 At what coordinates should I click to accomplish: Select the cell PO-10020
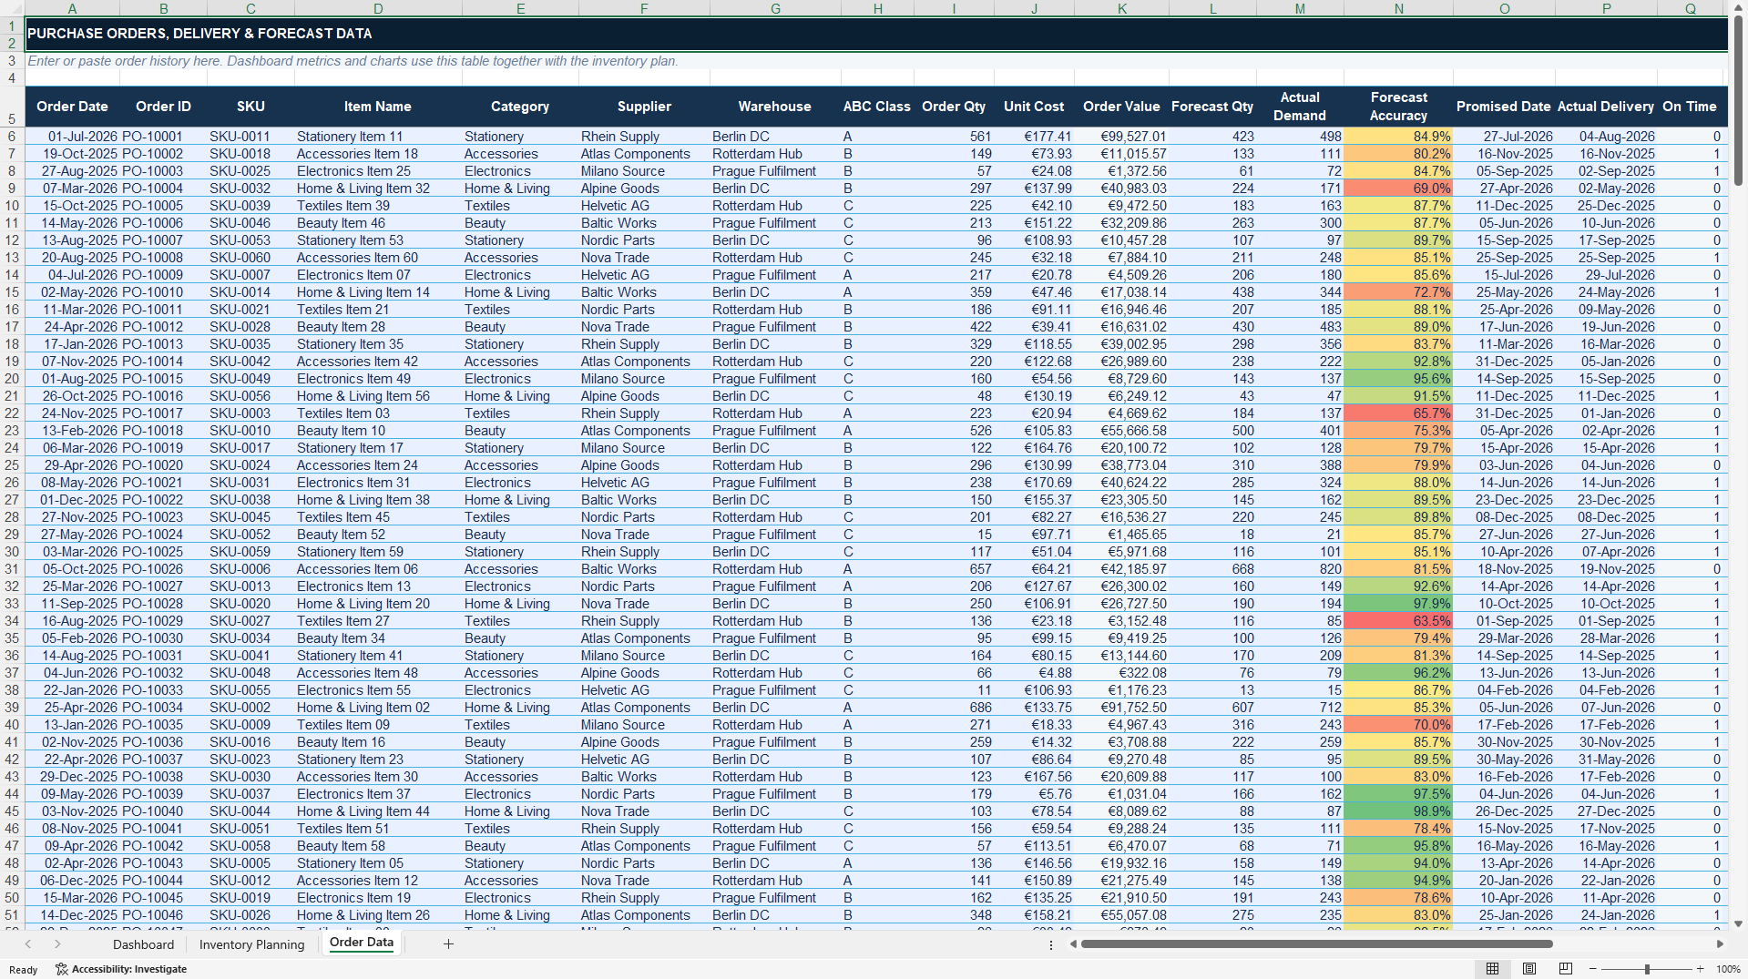pyautogui.click(x=163, y=465)
